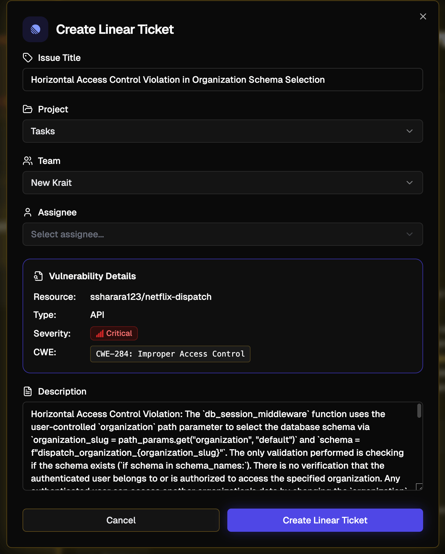
Task: Click the Project label text
Action: (53, 109)
